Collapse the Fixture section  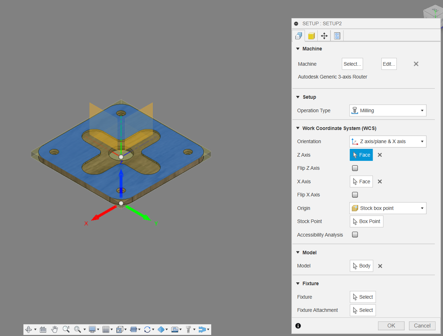(298, 283)
